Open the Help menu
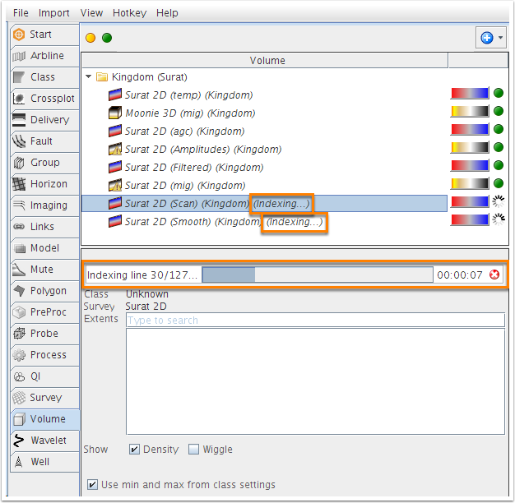 coord(167,13)
